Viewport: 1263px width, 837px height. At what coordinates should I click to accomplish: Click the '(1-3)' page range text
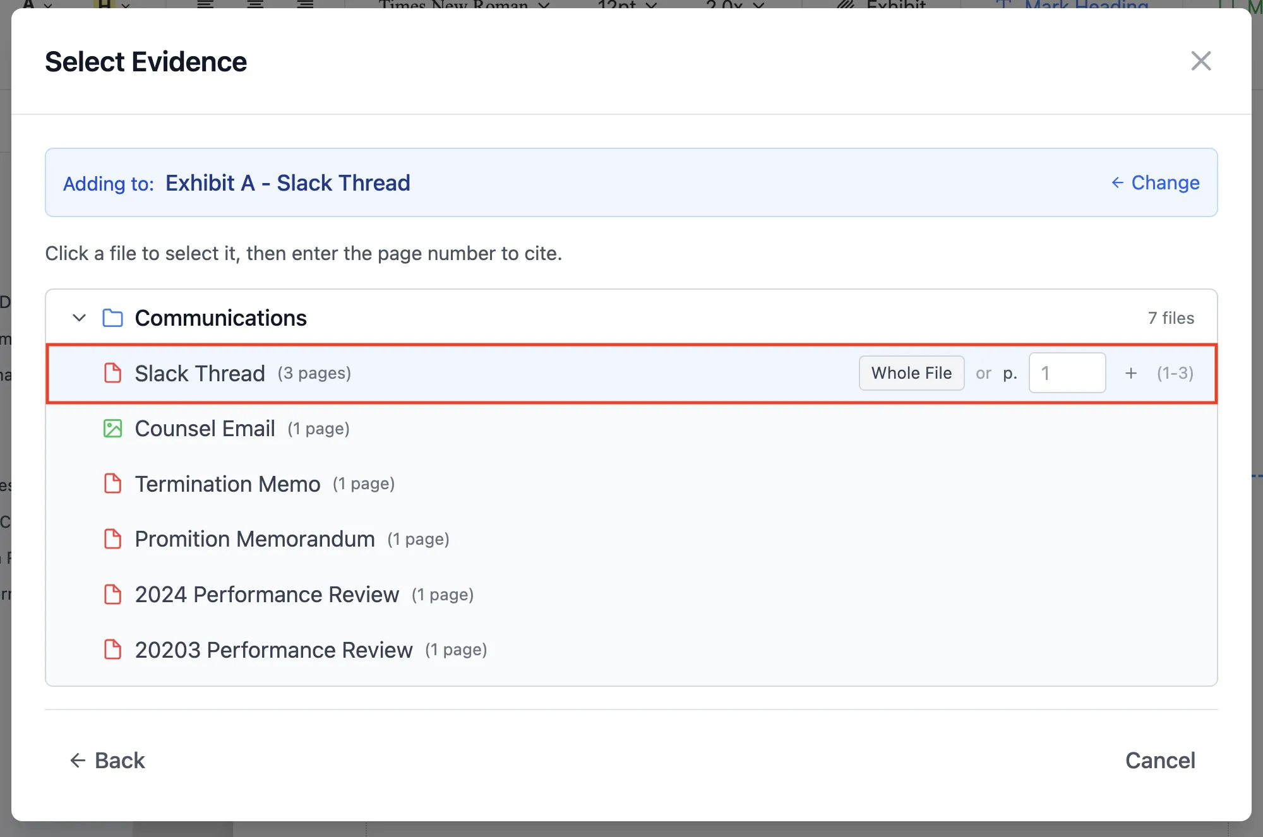pyautogui.click(x=1175, y=373)
